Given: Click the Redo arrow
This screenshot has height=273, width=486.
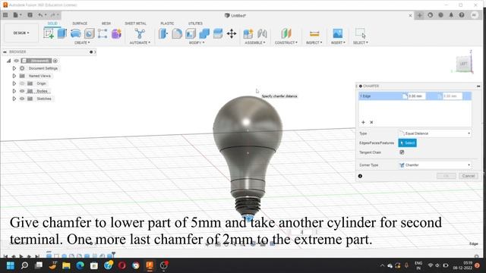Looking at the screenshot, I should click(x=52, y=15).
